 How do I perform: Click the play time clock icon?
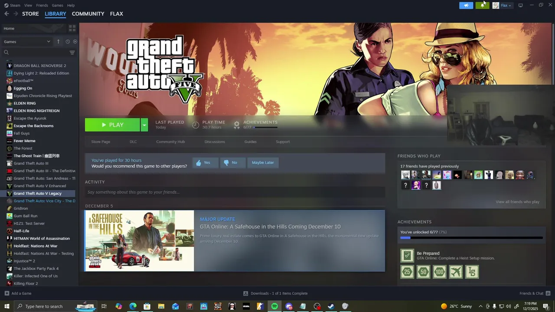(196, 125)
